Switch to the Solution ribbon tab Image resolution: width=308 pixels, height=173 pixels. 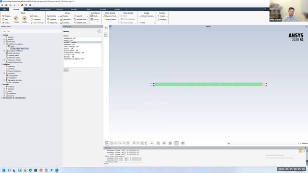[60, 9]
